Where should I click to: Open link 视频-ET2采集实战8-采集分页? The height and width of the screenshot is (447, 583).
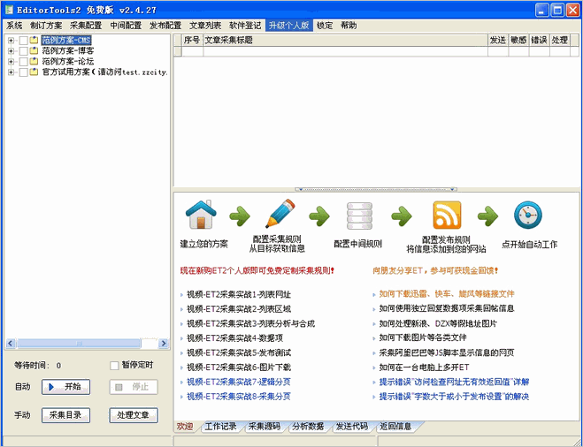[239, 396]
